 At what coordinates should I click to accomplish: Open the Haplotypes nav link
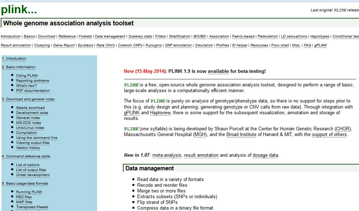pos(320,36)
